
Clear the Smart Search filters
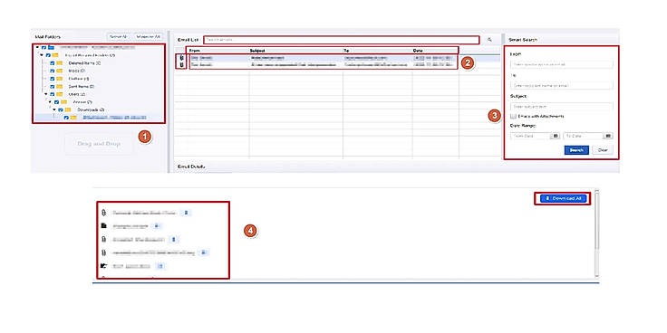603,150
